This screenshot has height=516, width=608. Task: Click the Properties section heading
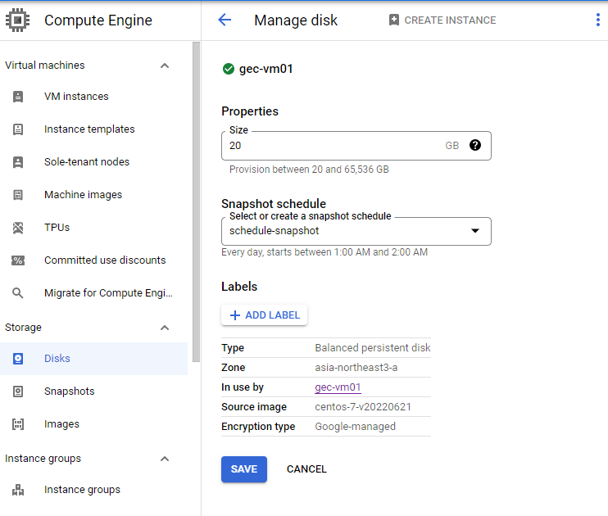(x=250, y=111)
